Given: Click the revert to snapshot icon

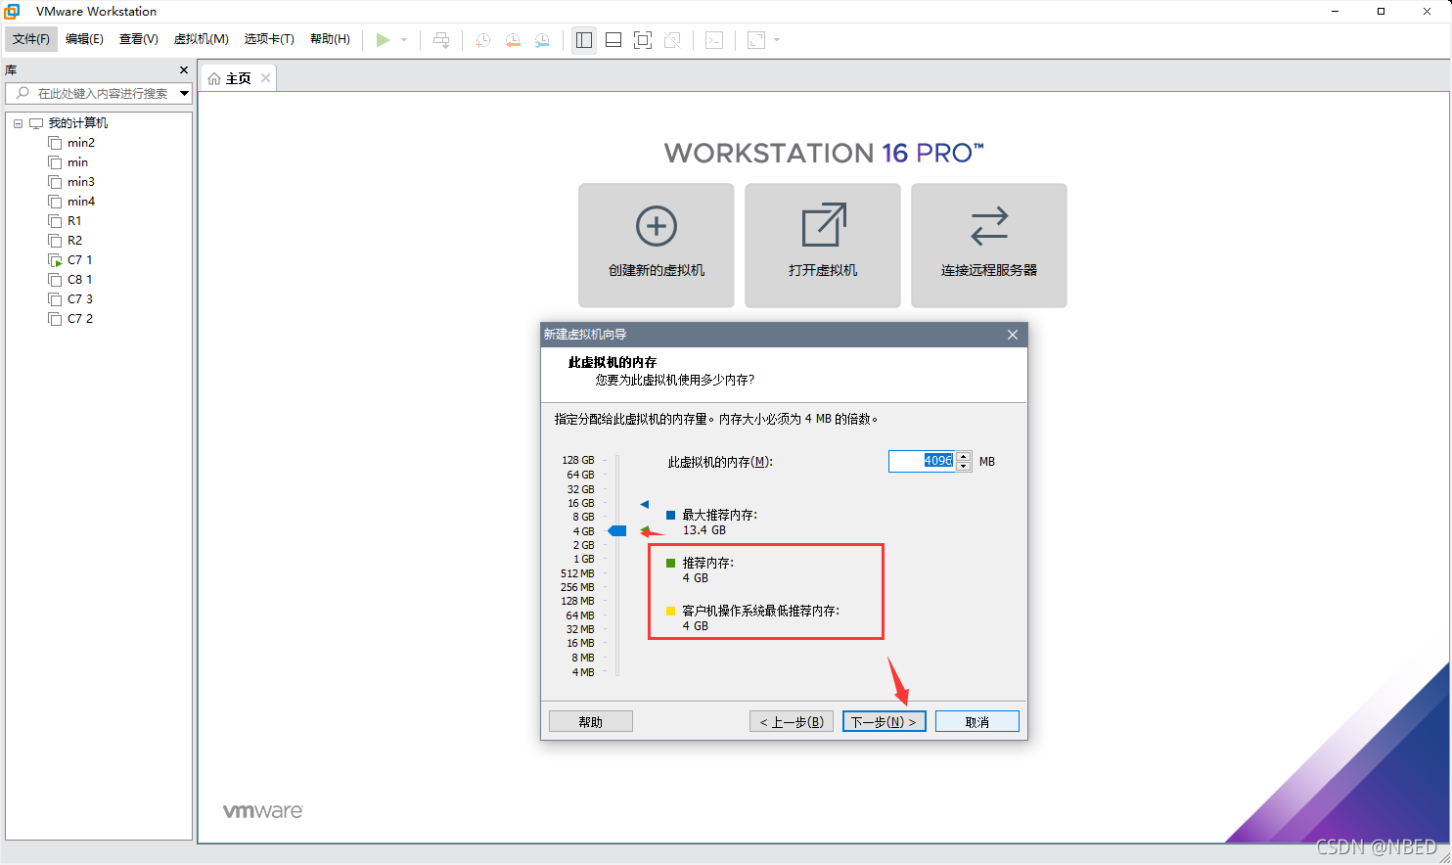Looking at the screenshot, I should pos(513,40).
